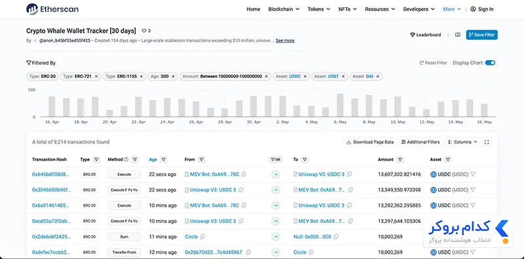Filter by From column funnel icon

click(201, 160)
